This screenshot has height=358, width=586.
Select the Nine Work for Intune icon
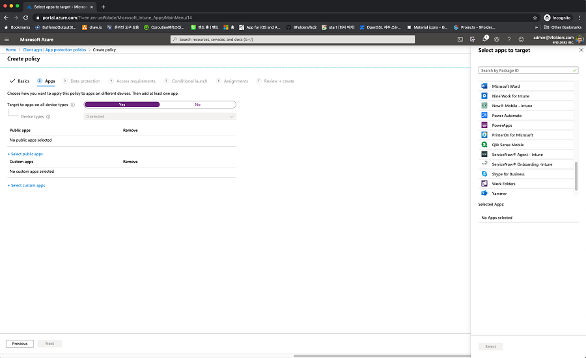click(x=484, y=96)
